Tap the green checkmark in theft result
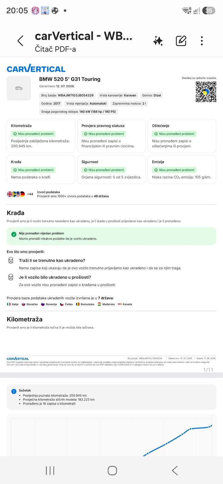The width and height of the screenshot is (223, 484). 14,234
